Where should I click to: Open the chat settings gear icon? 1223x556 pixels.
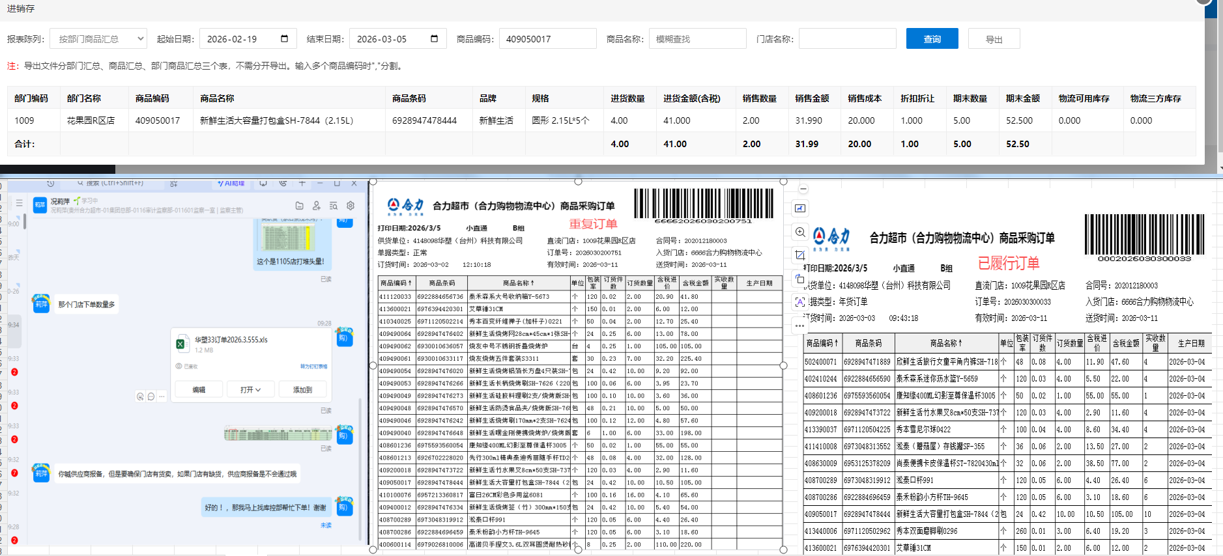click(x=351, y=206)
